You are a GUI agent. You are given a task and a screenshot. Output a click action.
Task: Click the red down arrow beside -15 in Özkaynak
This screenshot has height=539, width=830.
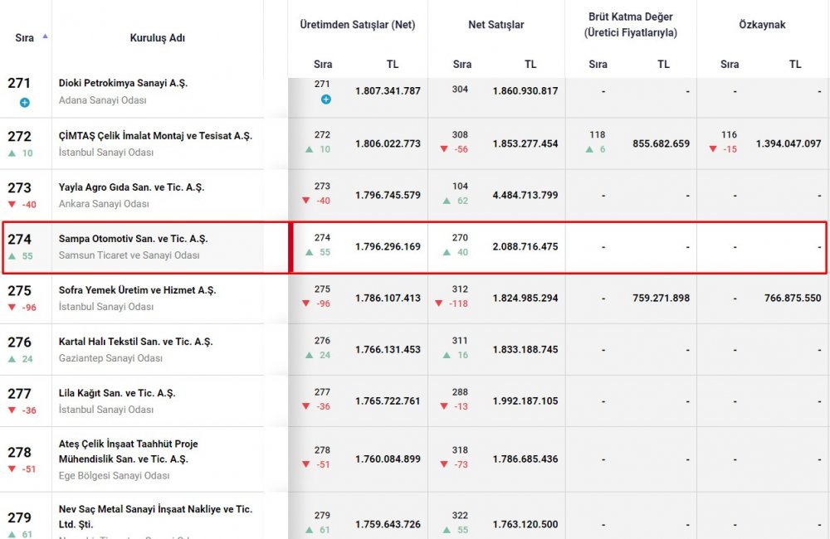coord(713,149)
